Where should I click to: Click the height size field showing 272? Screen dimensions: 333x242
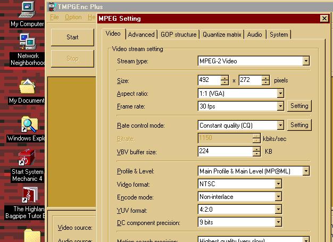(x=250, y=80)
